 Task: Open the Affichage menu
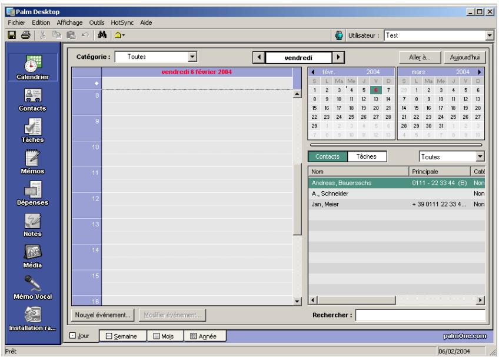(69, 22)
